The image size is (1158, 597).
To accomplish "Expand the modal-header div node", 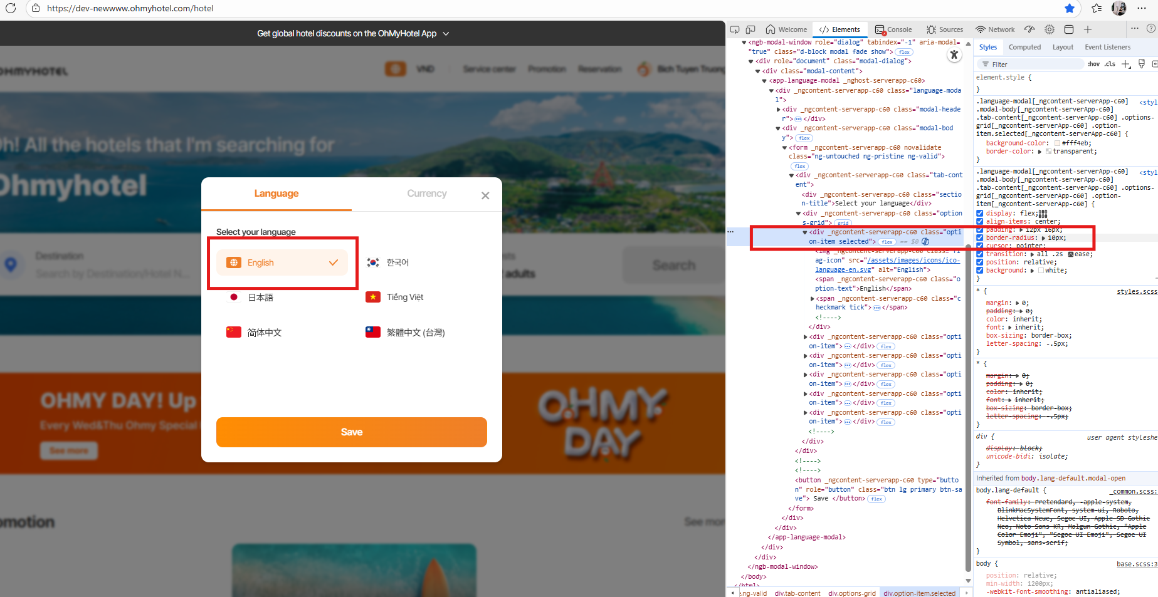I will (x=779, y=110).
